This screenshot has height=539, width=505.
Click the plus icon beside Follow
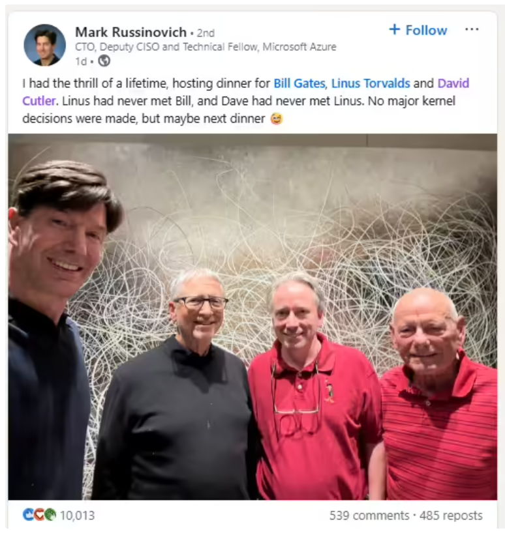[395, 29]
